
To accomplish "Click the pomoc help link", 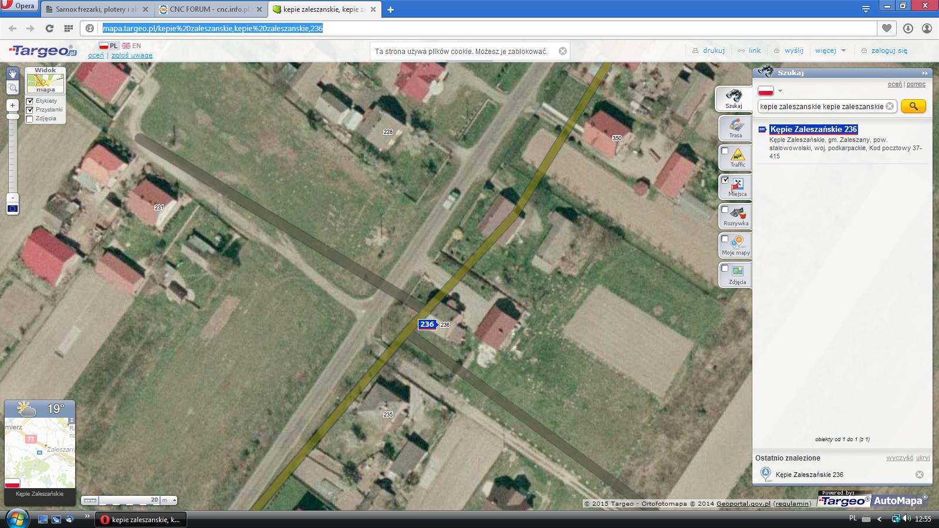I will point(916,84).
